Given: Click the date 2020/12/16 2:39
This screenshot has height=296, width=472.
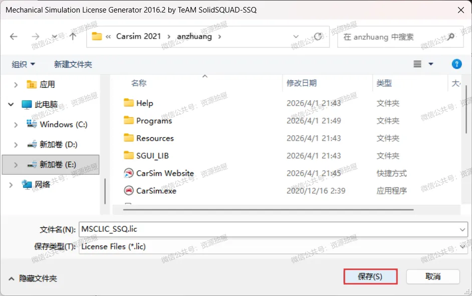Looking at the screenshot, I should point(316,191).
